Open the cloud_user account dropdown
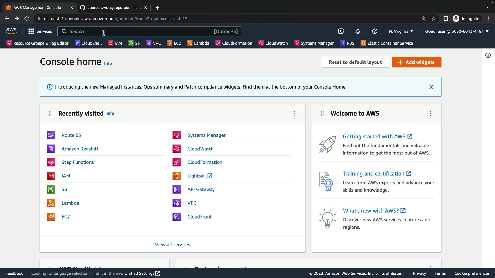 pyautogui.click(x=457, y=31)
